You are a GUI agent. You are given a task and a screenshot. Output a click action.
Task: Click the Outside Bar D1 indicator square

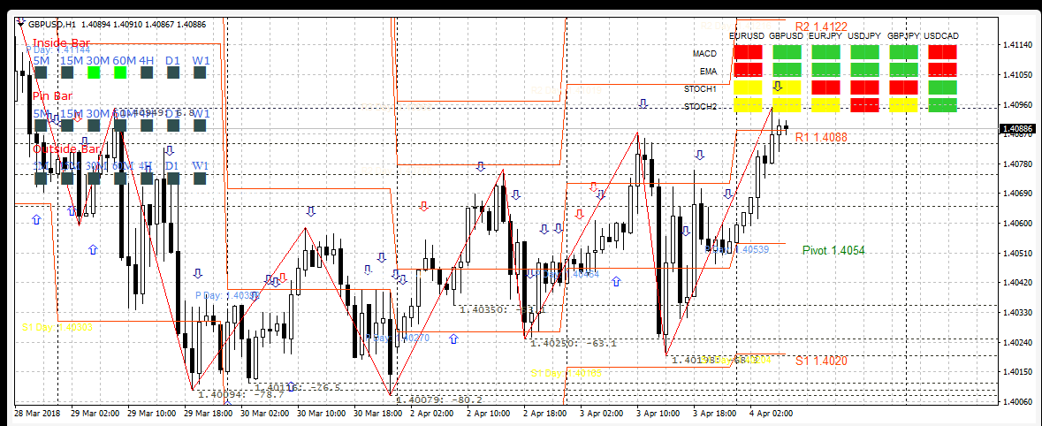173,178
